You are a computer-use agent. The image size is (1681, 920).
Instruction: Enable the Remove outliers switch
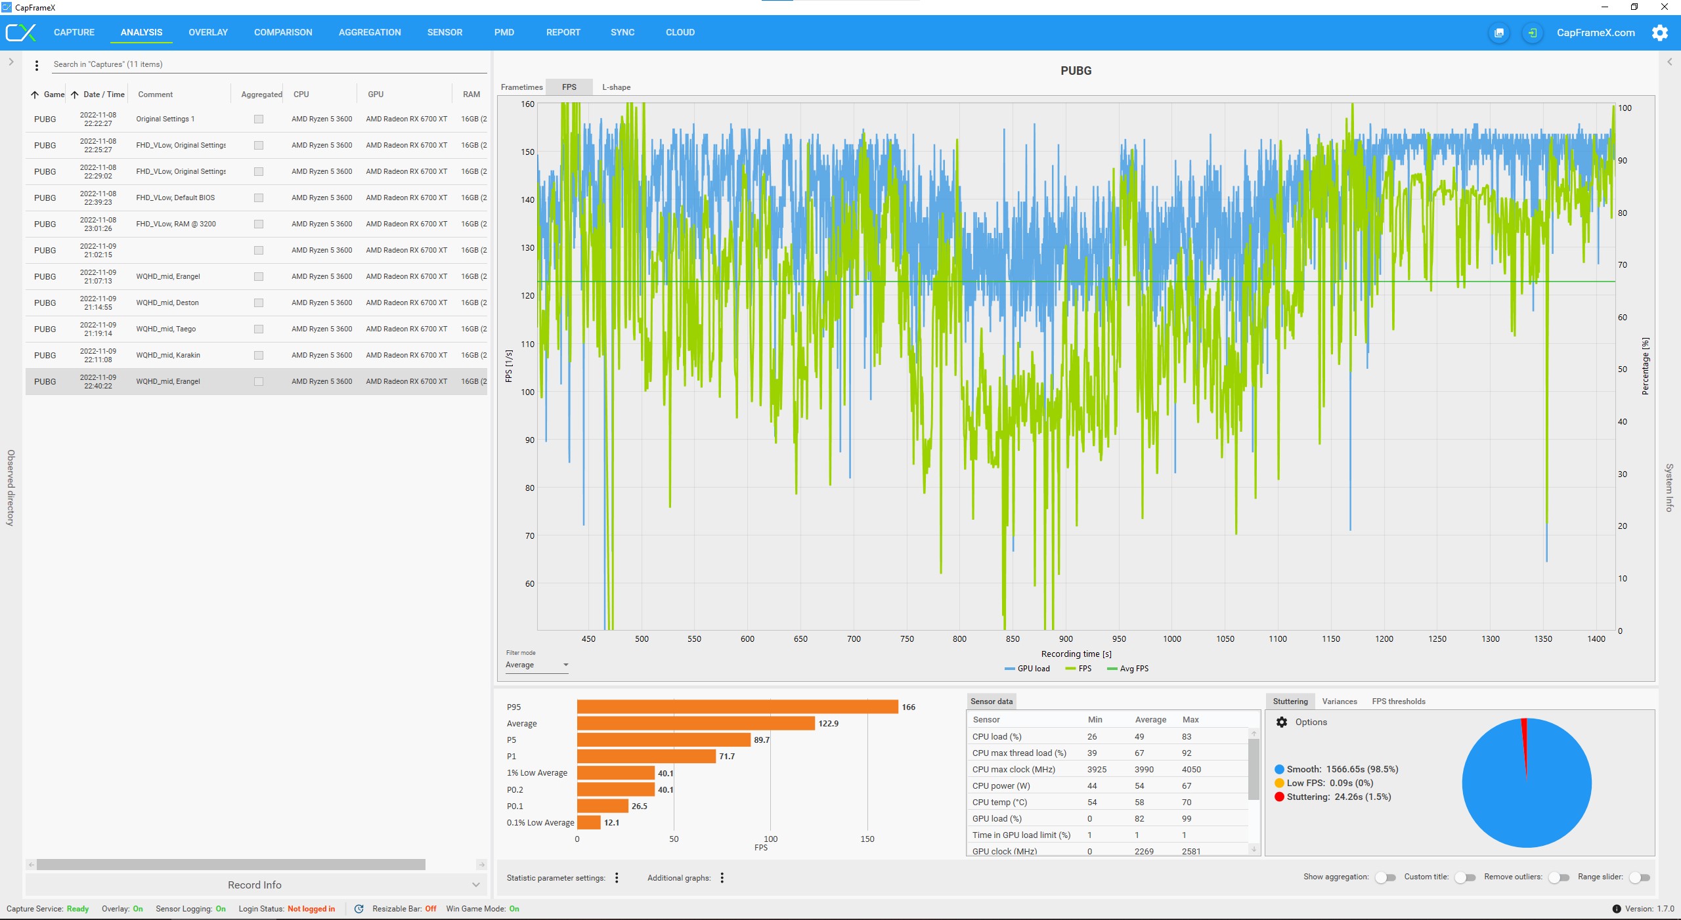(x=1558, y=877)
